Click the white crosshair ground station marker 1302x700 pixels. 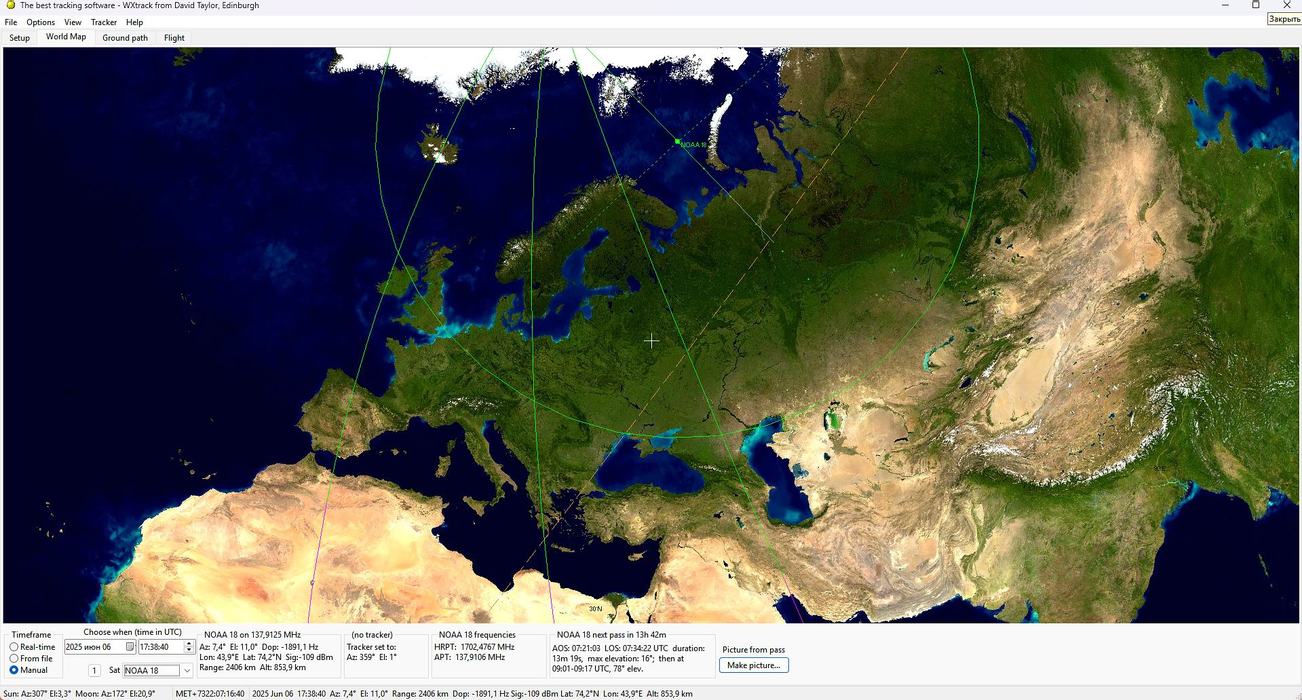pos(651,341)
